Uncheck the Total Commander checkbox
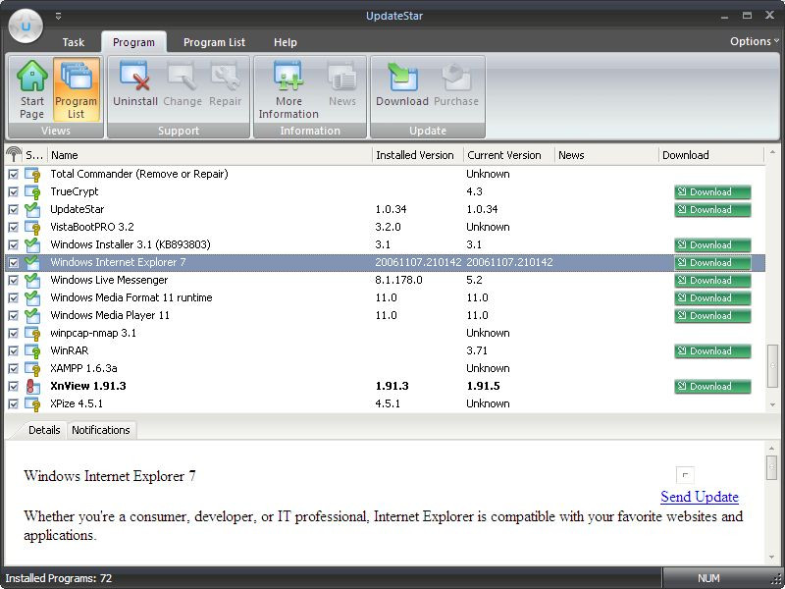Viewport: 785px width, 589px height. click(x=14, y=175)
